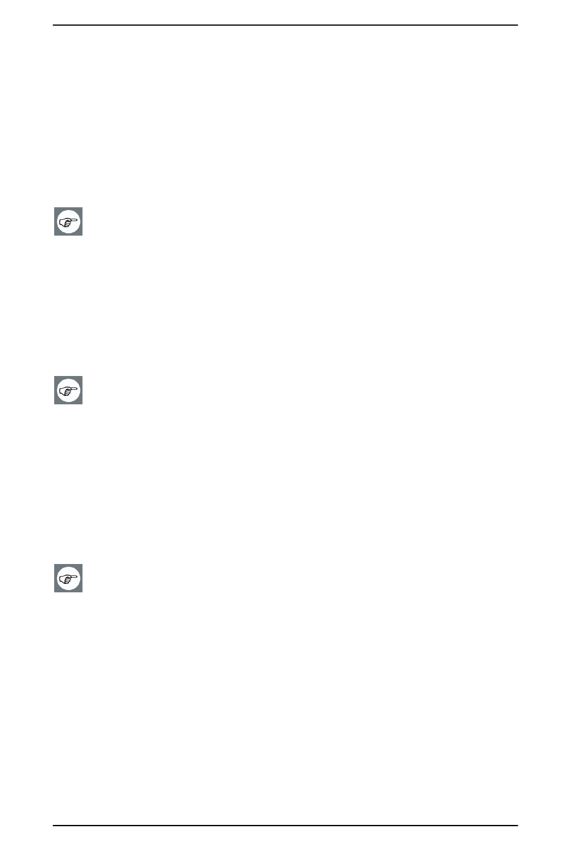Viewport: 572px width, 843px height.
Task: Click the last pointing-hand note icon
Action: click(68, 578)
